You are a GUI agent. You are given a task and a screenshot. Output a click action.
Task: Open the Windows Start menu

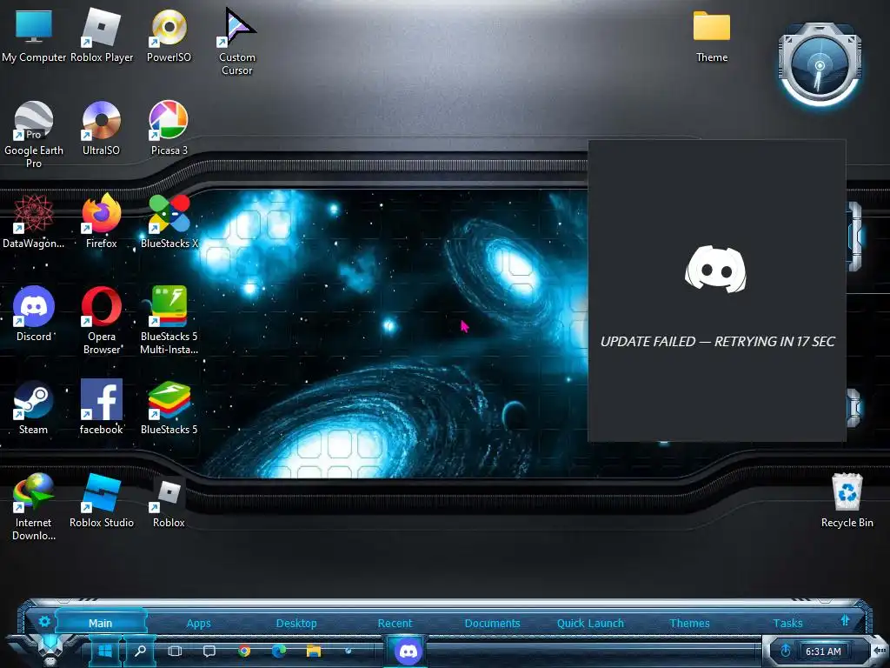point(105,651)
